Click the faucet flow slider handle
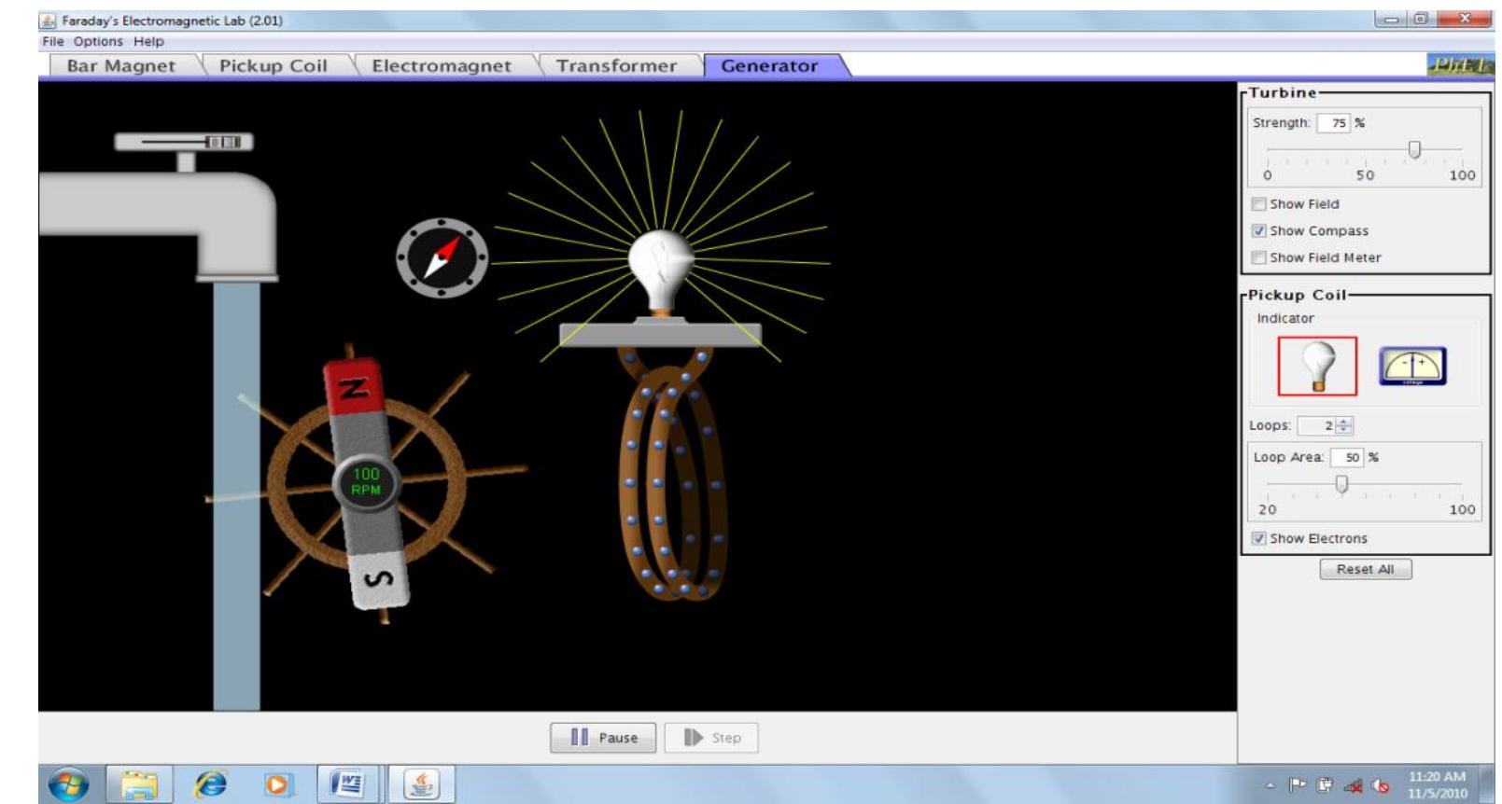This screenshot has width=1502, height=804. click(x=223, y=142)
